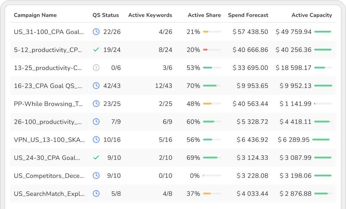
Task: Click the clock status icon beside US_SearchMatch_Expl
Action: 96,193
